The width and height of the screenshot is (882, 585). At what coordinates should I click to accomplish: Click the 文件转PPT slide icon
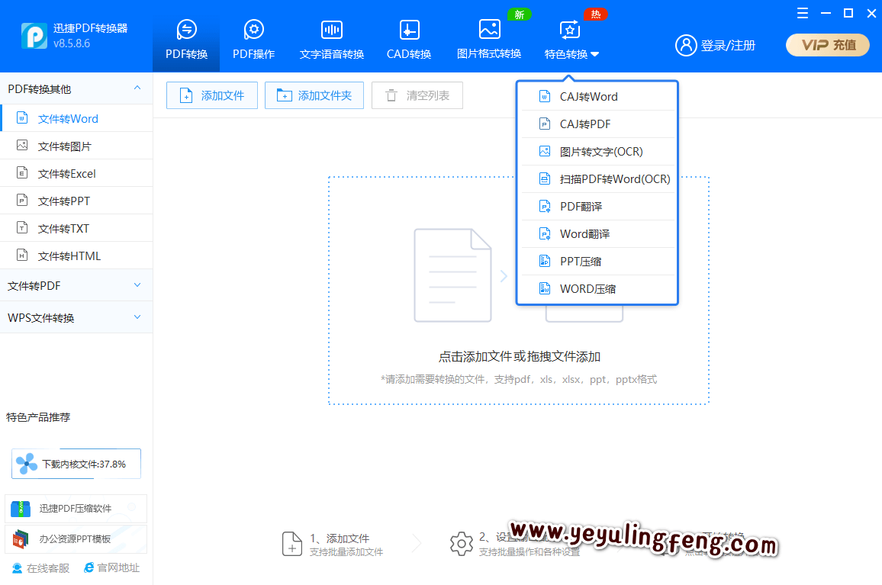tap(22, 201)
